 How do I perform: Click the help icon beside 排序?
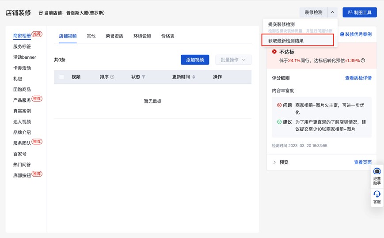[x=112, y=77]
